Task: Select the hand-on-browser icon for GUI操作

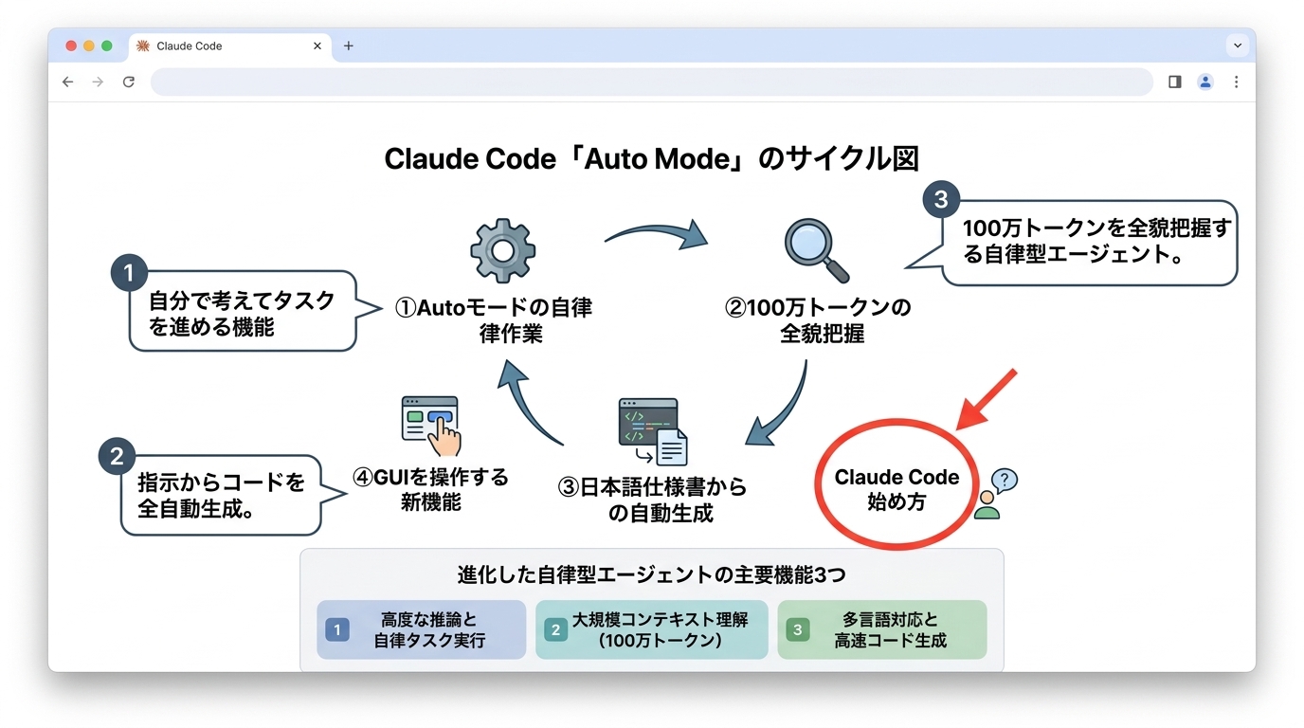Action: click(428, 424)
